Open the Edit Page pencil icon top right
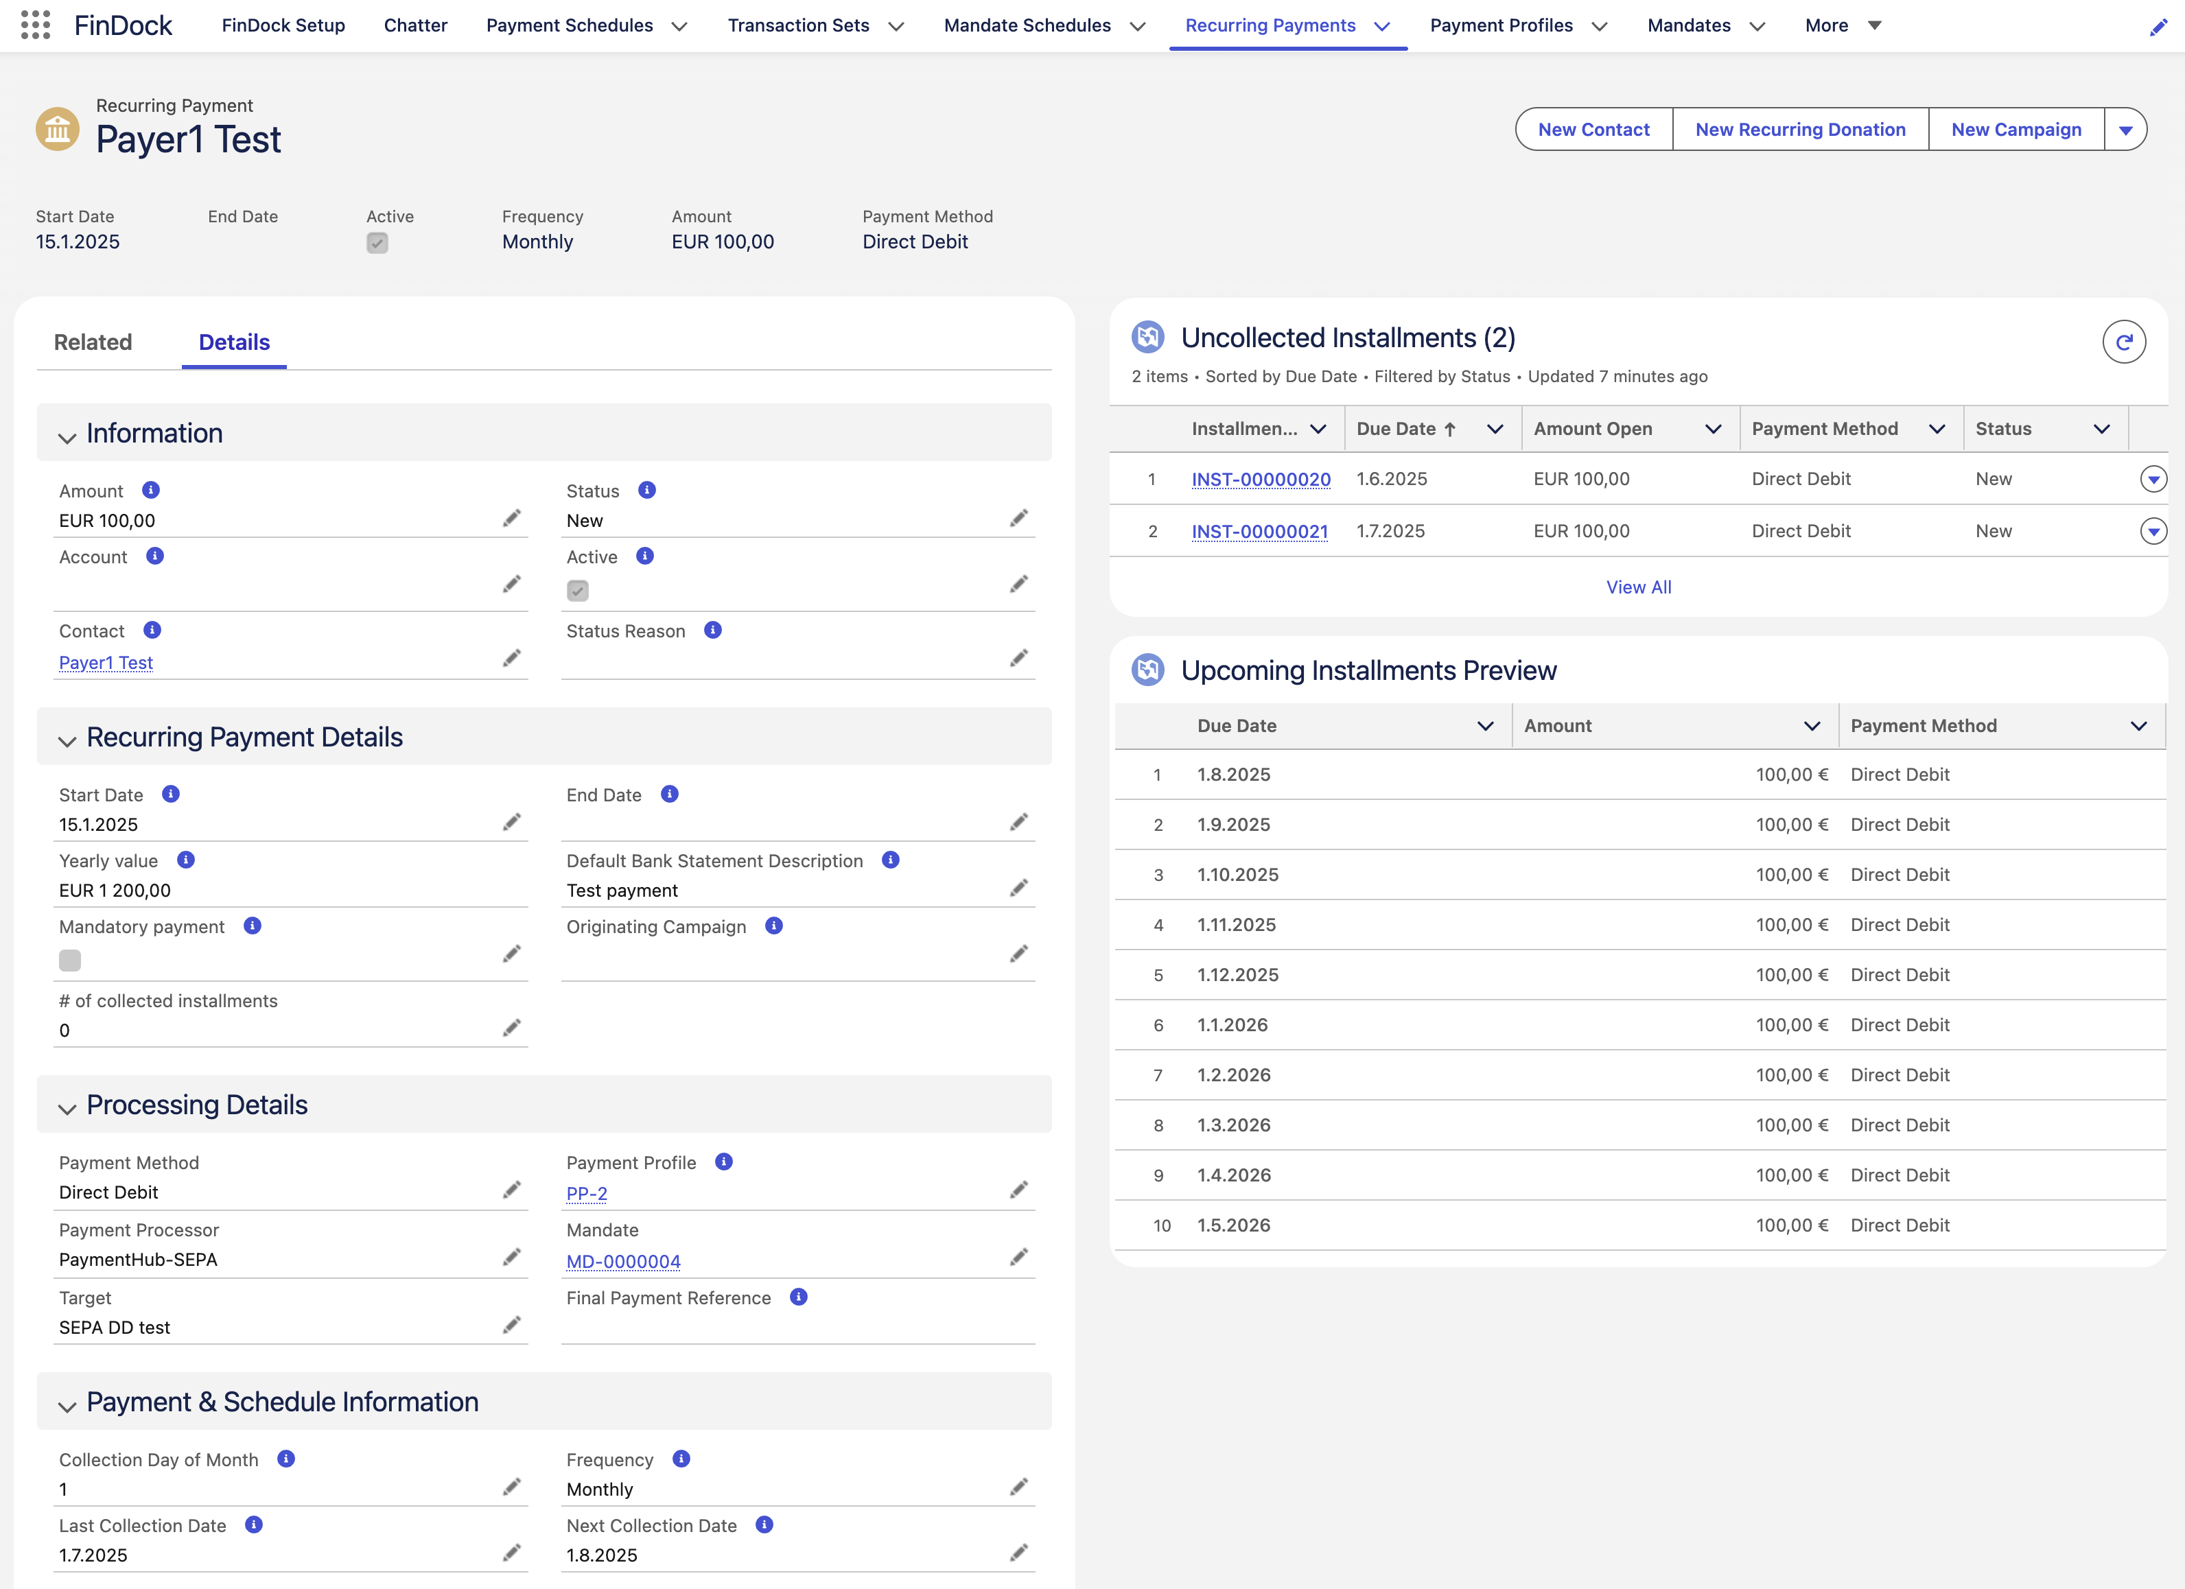The height and width of the screenshot is (1589, 2185). coord(2158,27)
